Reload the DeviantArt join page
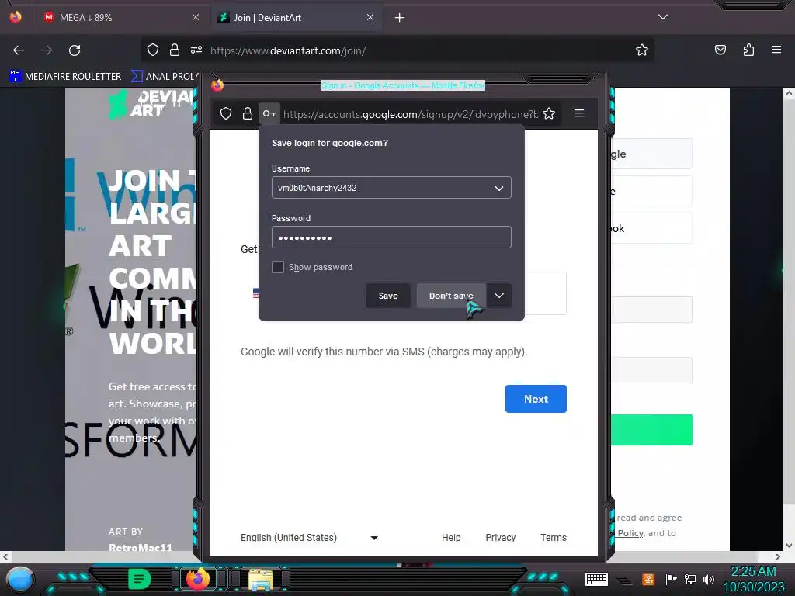The image size is (795, 596). [x=75, y=50]
